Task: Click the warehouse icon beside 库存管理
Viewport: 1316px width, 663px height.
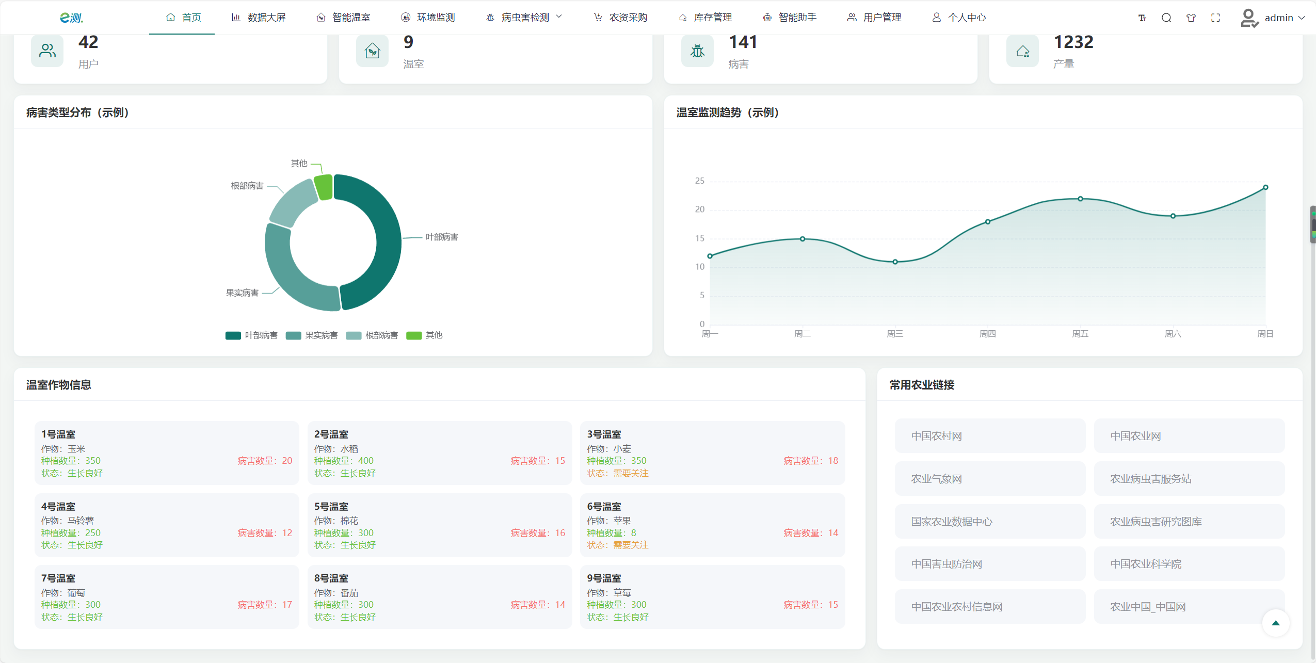Action: [682, 18]
